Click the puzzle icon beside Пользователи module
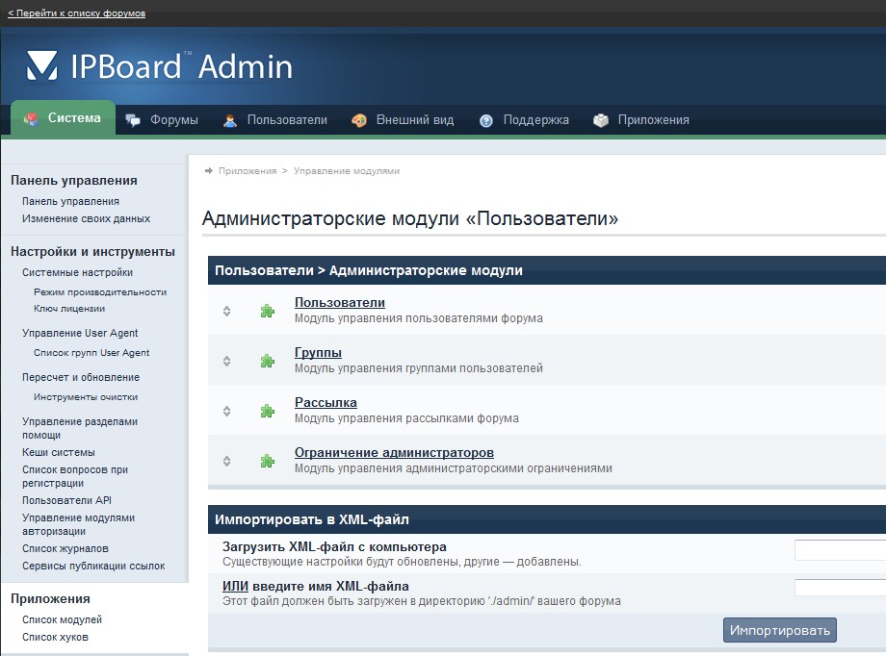Screen dimensions: 886x656 pos(268,311)
